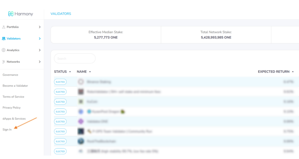Click the purple diamond validator avatar
The height and width of the screenshot is (159, 299).
coord(81,121)
